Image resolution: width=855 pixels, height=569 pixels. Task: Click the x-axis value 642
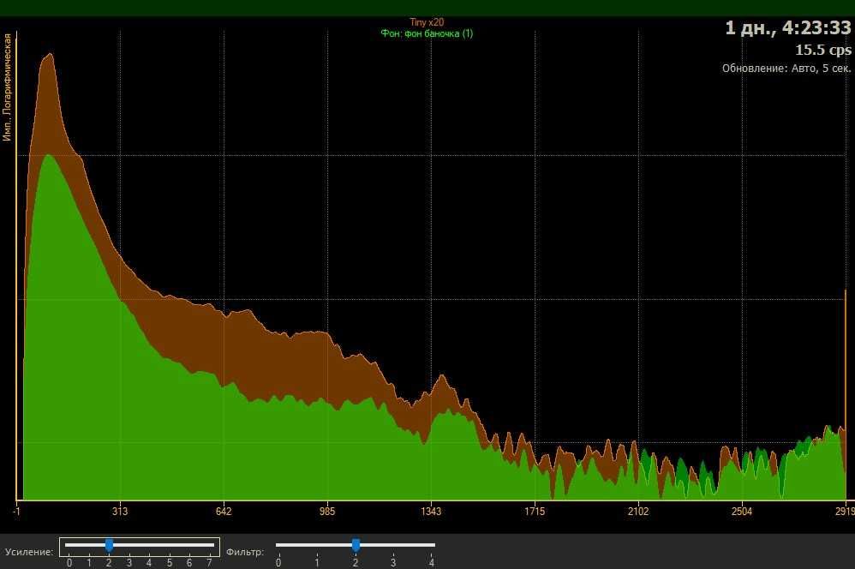coord(224,512)
